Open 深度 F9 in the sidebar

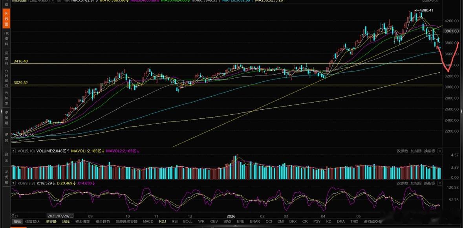pos(7,58)
